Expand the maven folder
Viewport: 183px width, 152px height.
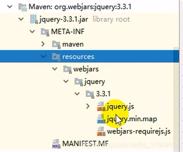pyautogui.click(x=43, y=44)
